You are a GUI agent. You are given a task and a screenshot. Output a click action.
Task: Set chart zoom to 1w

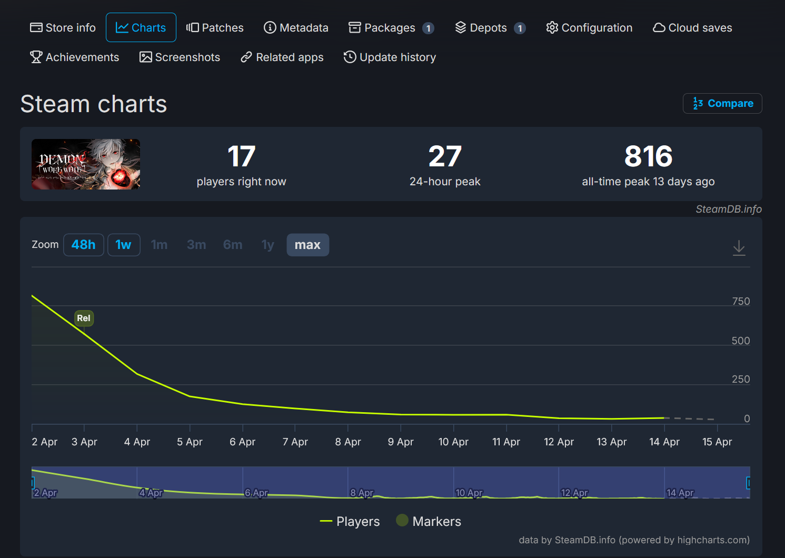[x=124, y=245]
